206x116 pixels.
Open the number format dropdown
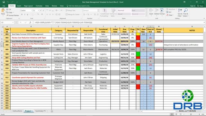tap(98, 10)
